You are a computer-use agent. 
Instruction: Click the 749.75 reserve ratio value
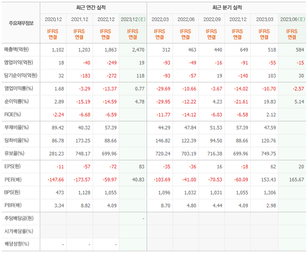pyautogui.click(x=269, y=154)
